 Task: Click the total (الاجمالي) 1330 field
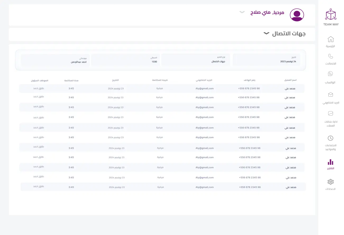[126, 60]
